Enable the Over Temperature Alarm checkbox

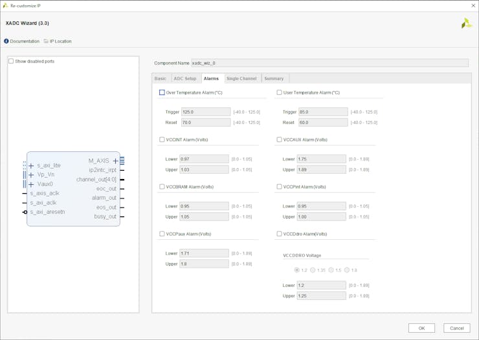(162, 92)
